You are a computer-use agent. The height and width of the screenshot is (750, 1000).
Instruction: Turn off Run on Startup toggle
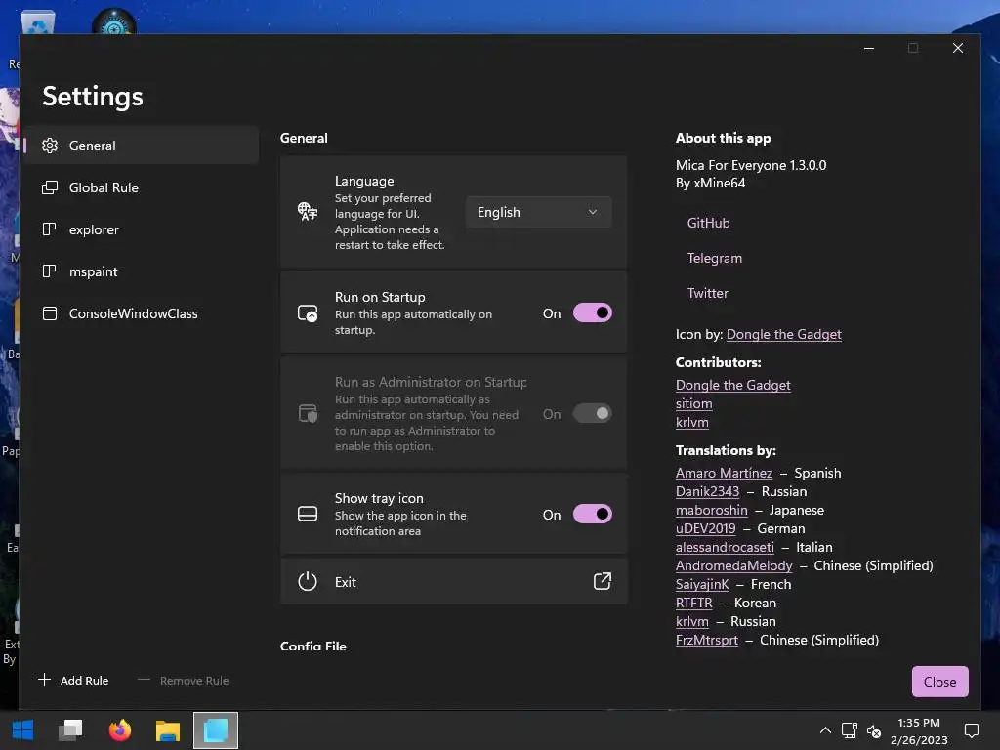[x=593, y=313]
